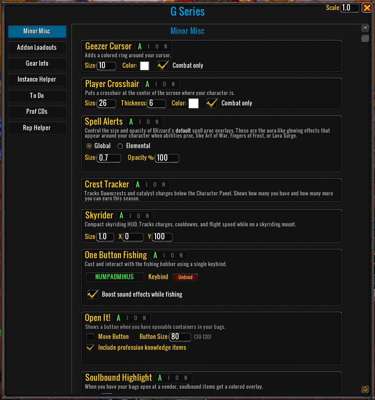Click the scroll-up arrow of the settings list
Viewport: 375px width, 400px height.
click(365, 28)
